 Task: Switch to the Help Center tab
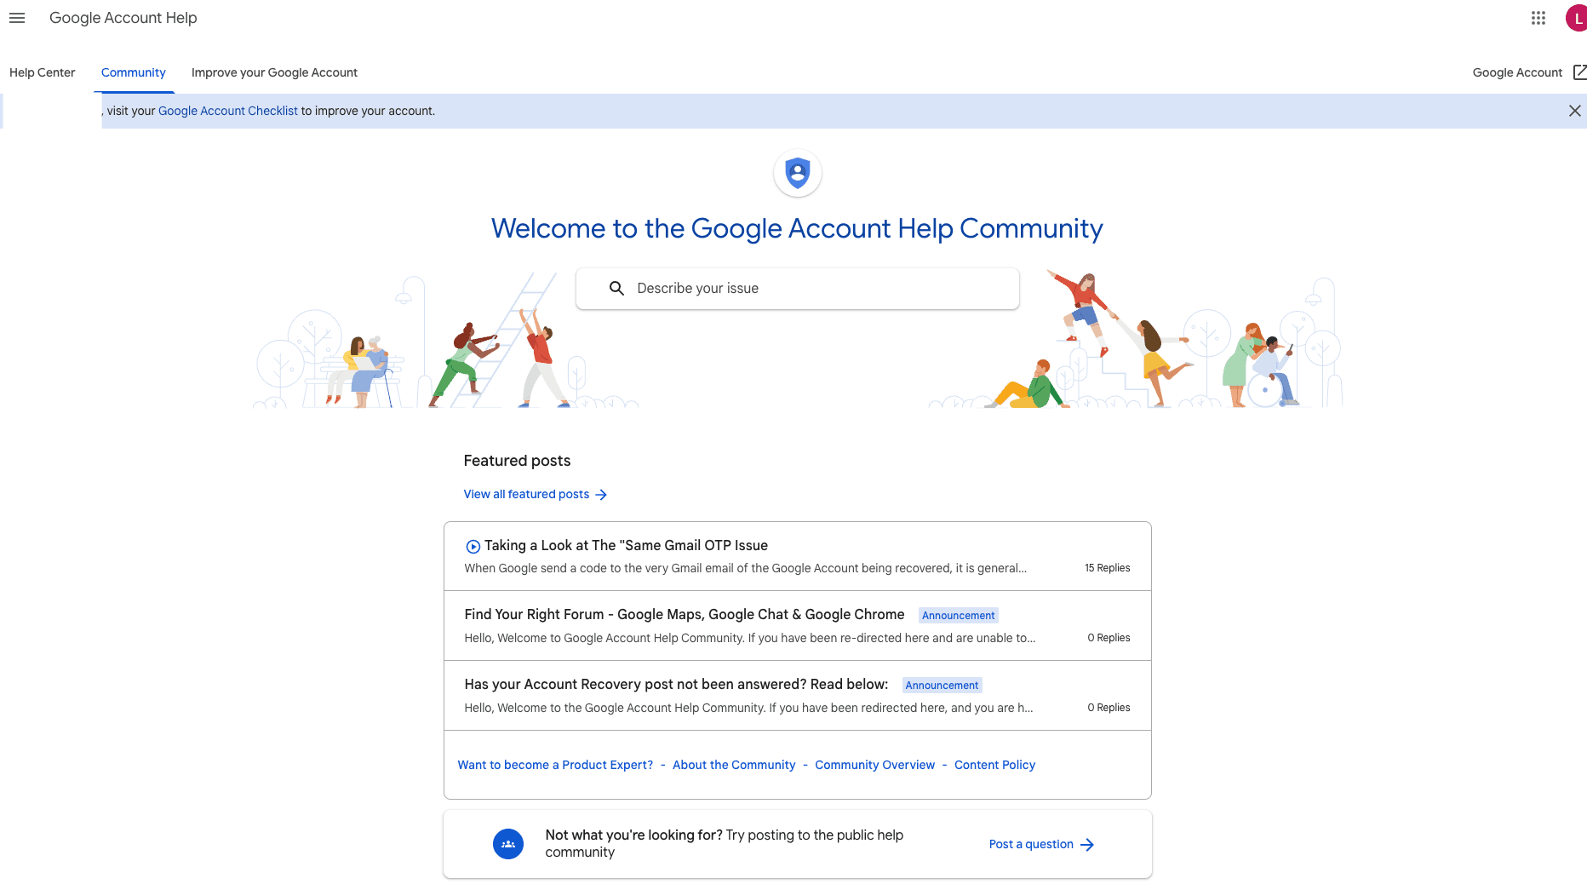click(x=43, y=72)
